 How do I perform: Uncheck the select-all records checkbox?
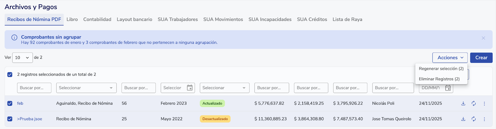click(10, 74)
